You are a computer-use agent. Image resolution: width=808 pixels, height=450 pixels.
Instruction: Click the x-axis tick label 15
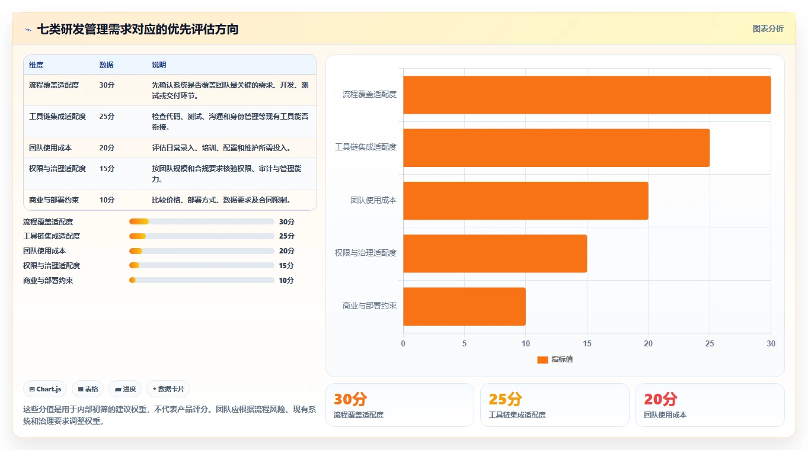click(587, 343)
